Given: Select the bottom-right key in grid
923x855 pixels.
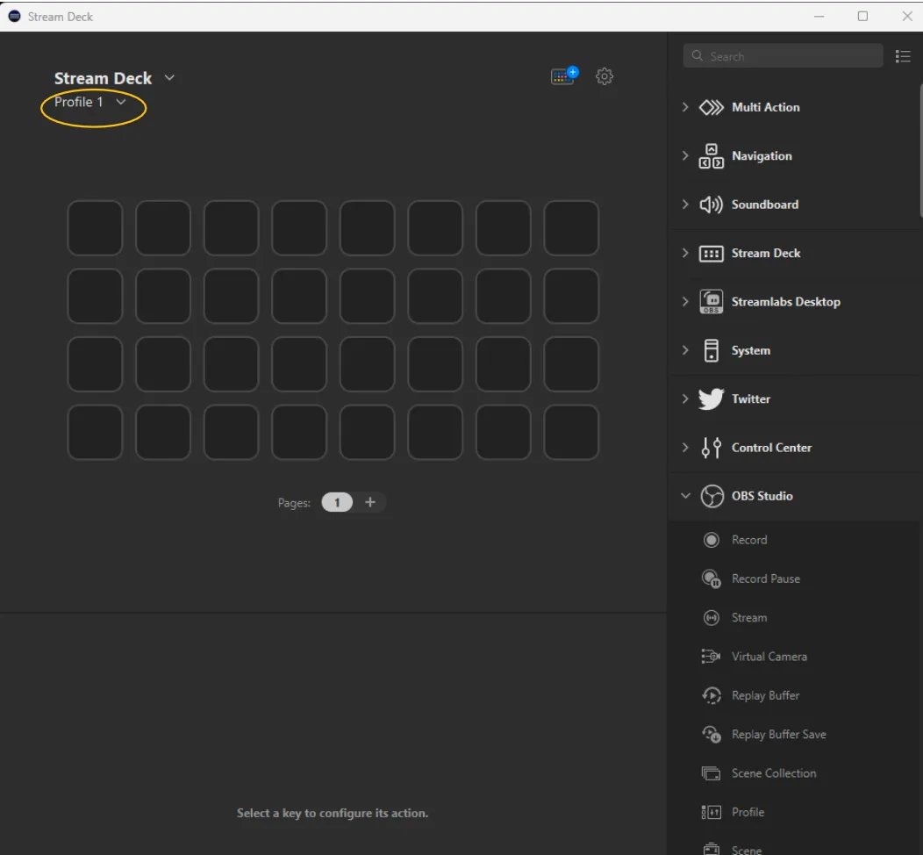Looking at the screenshot, I should pyautogui.click(x=571, y=432).
